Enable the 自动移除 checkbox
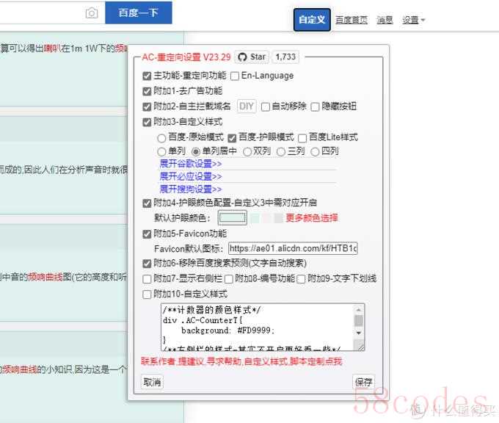The image size is (499, 423). (265, 106)
